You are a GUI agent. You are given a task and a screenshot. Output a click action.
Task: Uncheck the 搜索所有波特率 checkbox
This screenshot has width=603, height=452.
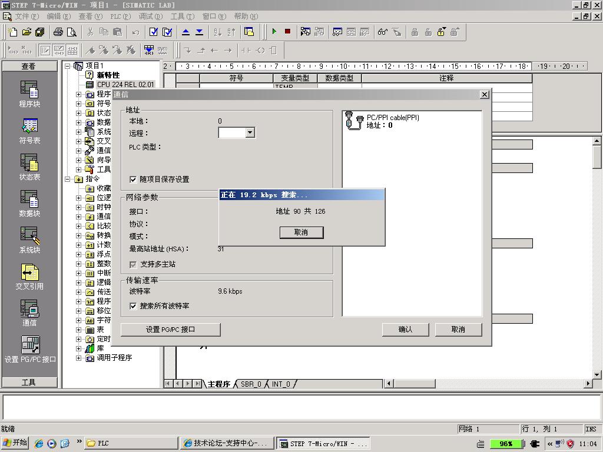[133, 306]
